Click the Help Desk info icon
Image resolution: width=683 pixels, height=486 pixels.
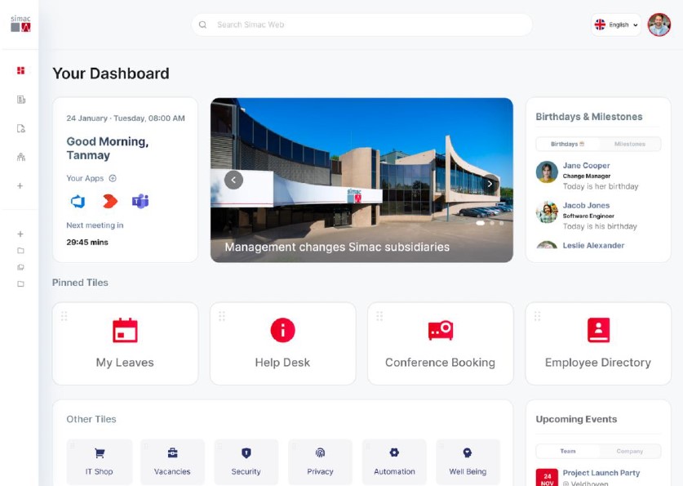coord(282,330)
